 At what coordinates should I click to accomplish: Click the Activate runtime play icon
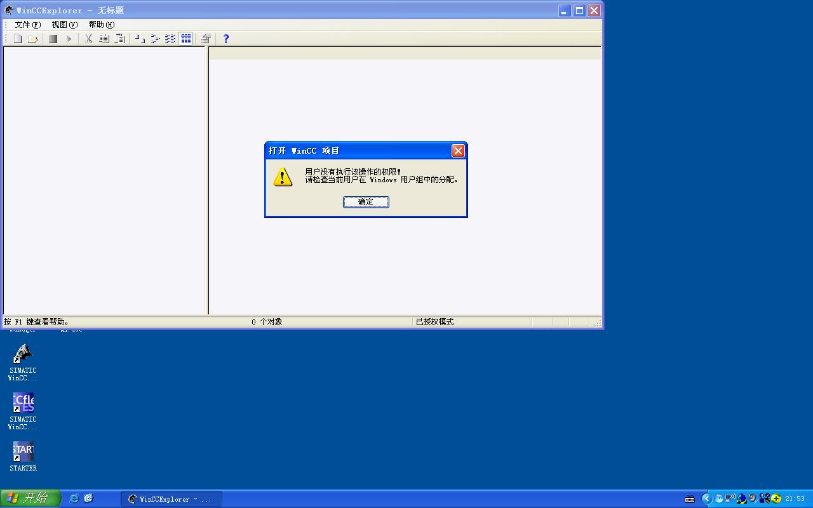tap(69, 39)
